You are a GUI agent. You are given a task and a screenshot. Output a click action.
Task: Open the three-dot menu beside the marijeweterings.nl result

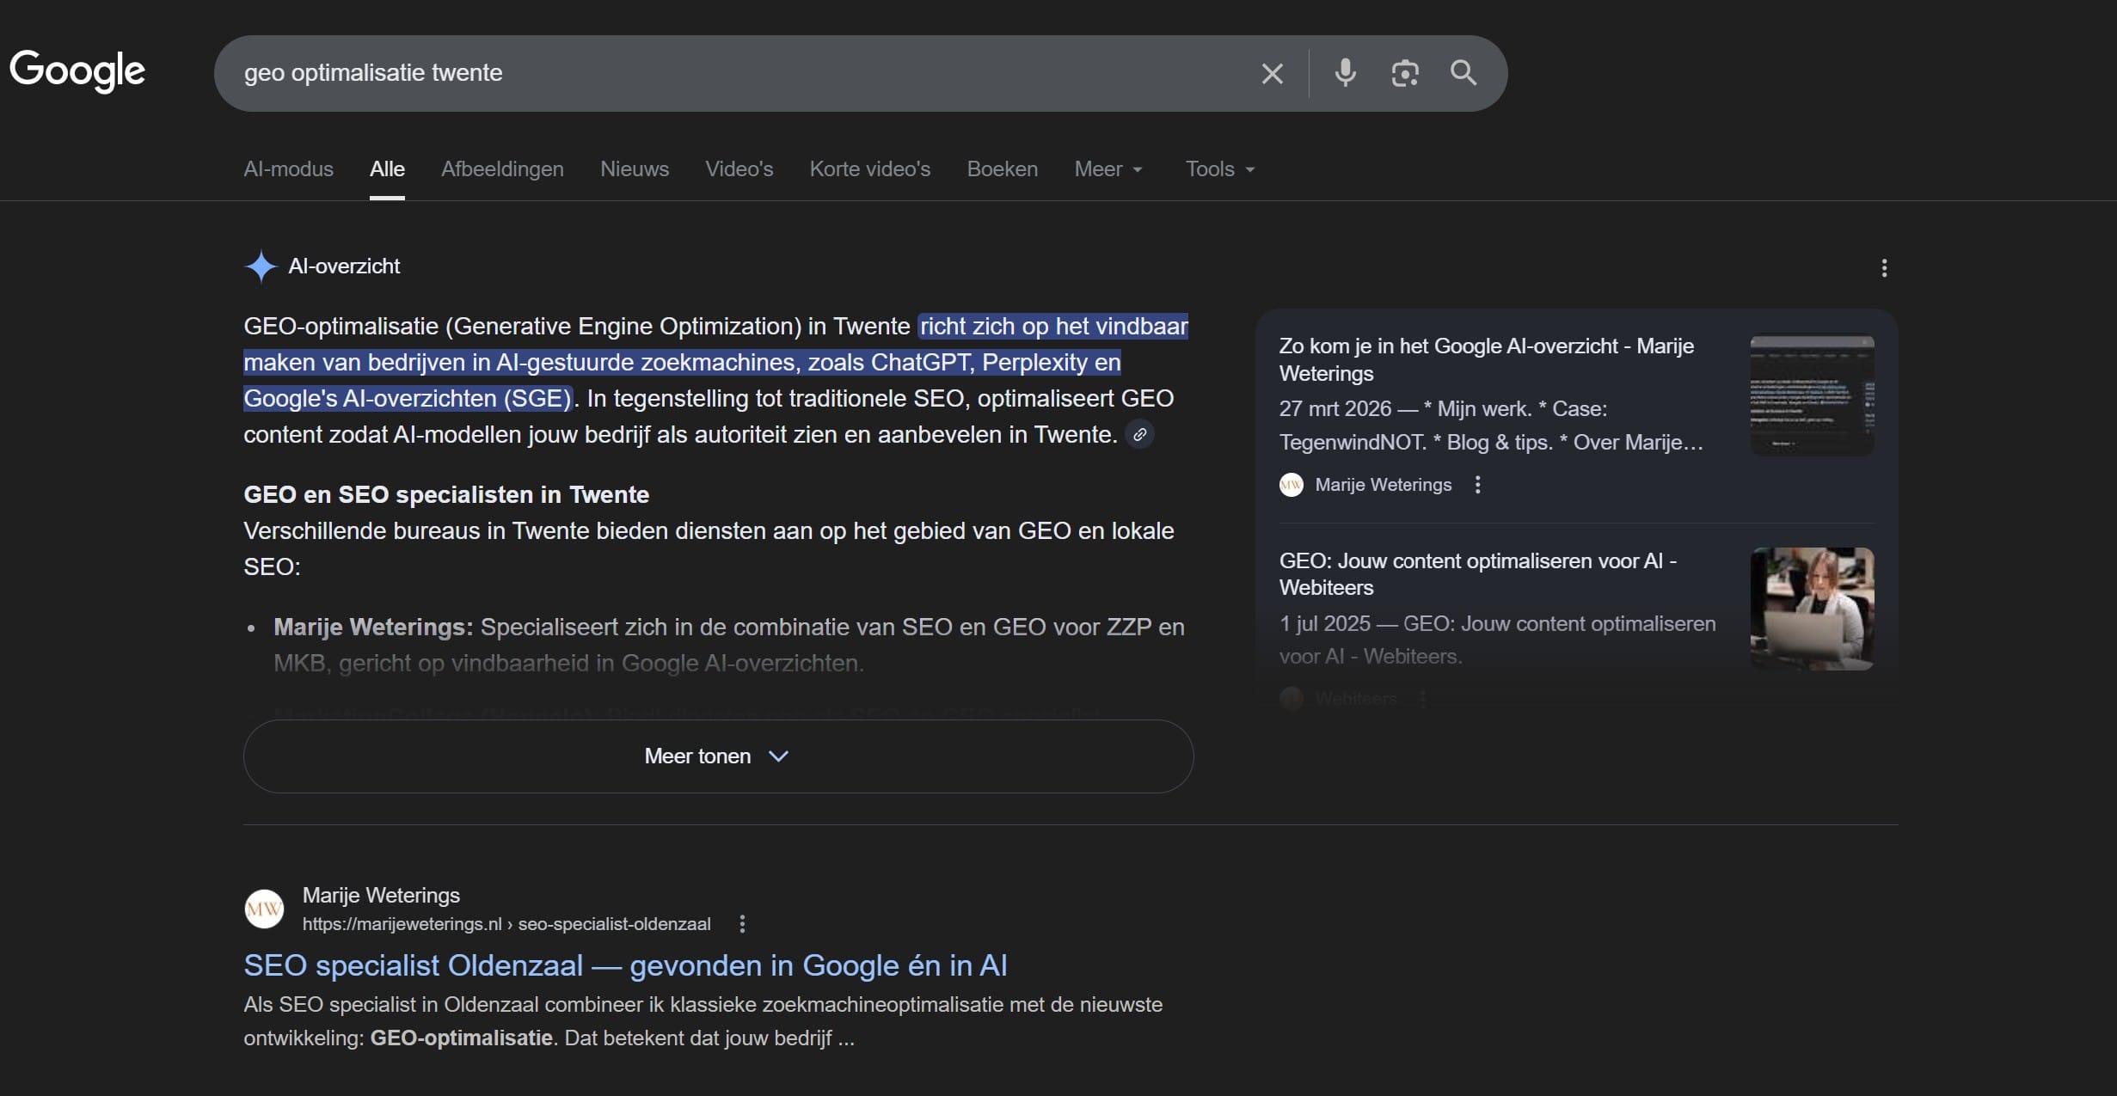tap(741, 923)
